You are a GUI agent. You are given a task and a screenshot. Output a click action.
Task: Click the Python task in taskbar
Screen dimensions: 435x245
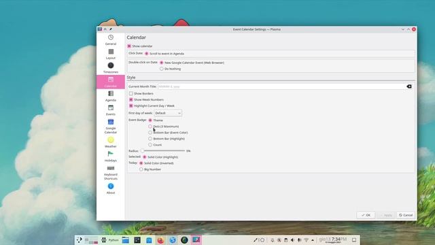pyautogui.click(x=110, y=240)
